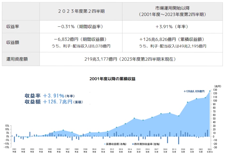Select the 2020年度 cumulative data point
Screen dimensions: 225x157
point(187,102)
